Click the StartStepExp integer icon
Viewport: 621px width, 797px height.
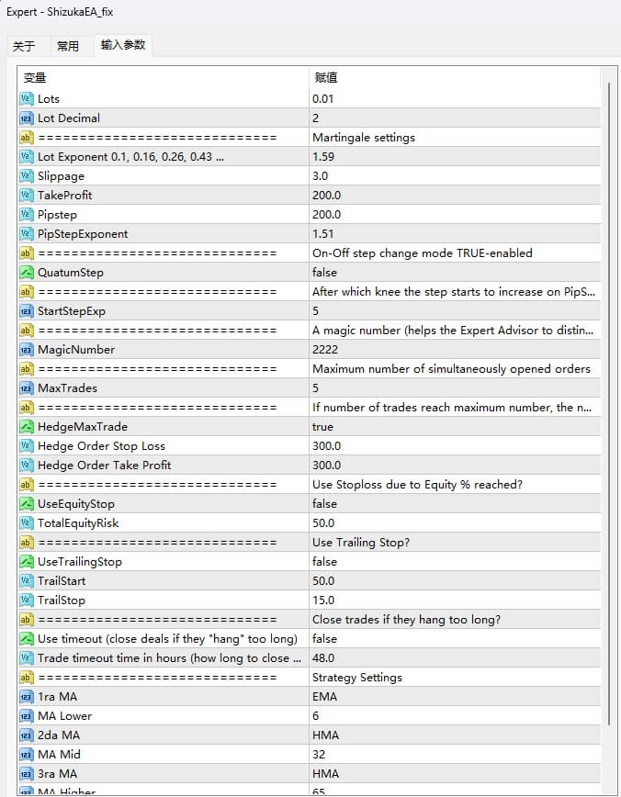point(27,311)
